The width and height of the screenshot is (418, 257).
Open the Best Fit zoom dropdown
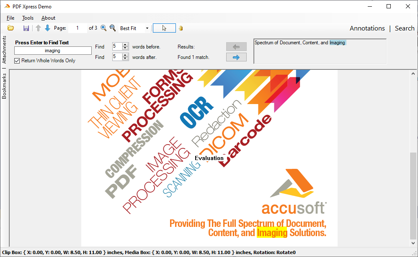click(147, 28)
